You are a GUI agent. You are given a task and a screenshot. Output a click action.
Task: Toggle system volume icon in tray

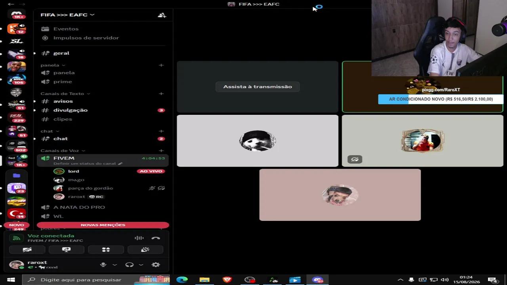(445, 280)
